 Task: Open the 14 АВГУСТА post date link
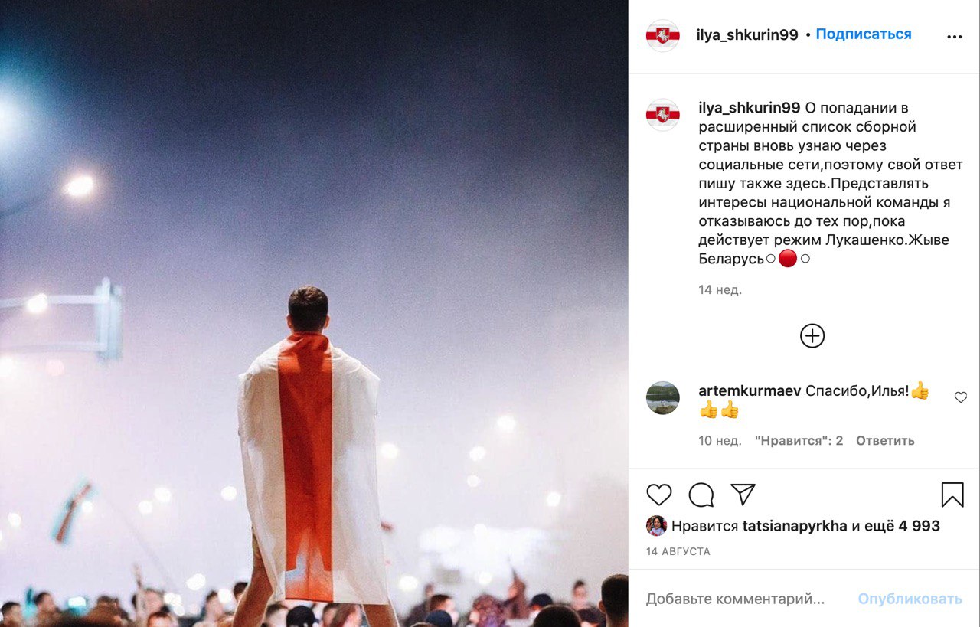678,551
